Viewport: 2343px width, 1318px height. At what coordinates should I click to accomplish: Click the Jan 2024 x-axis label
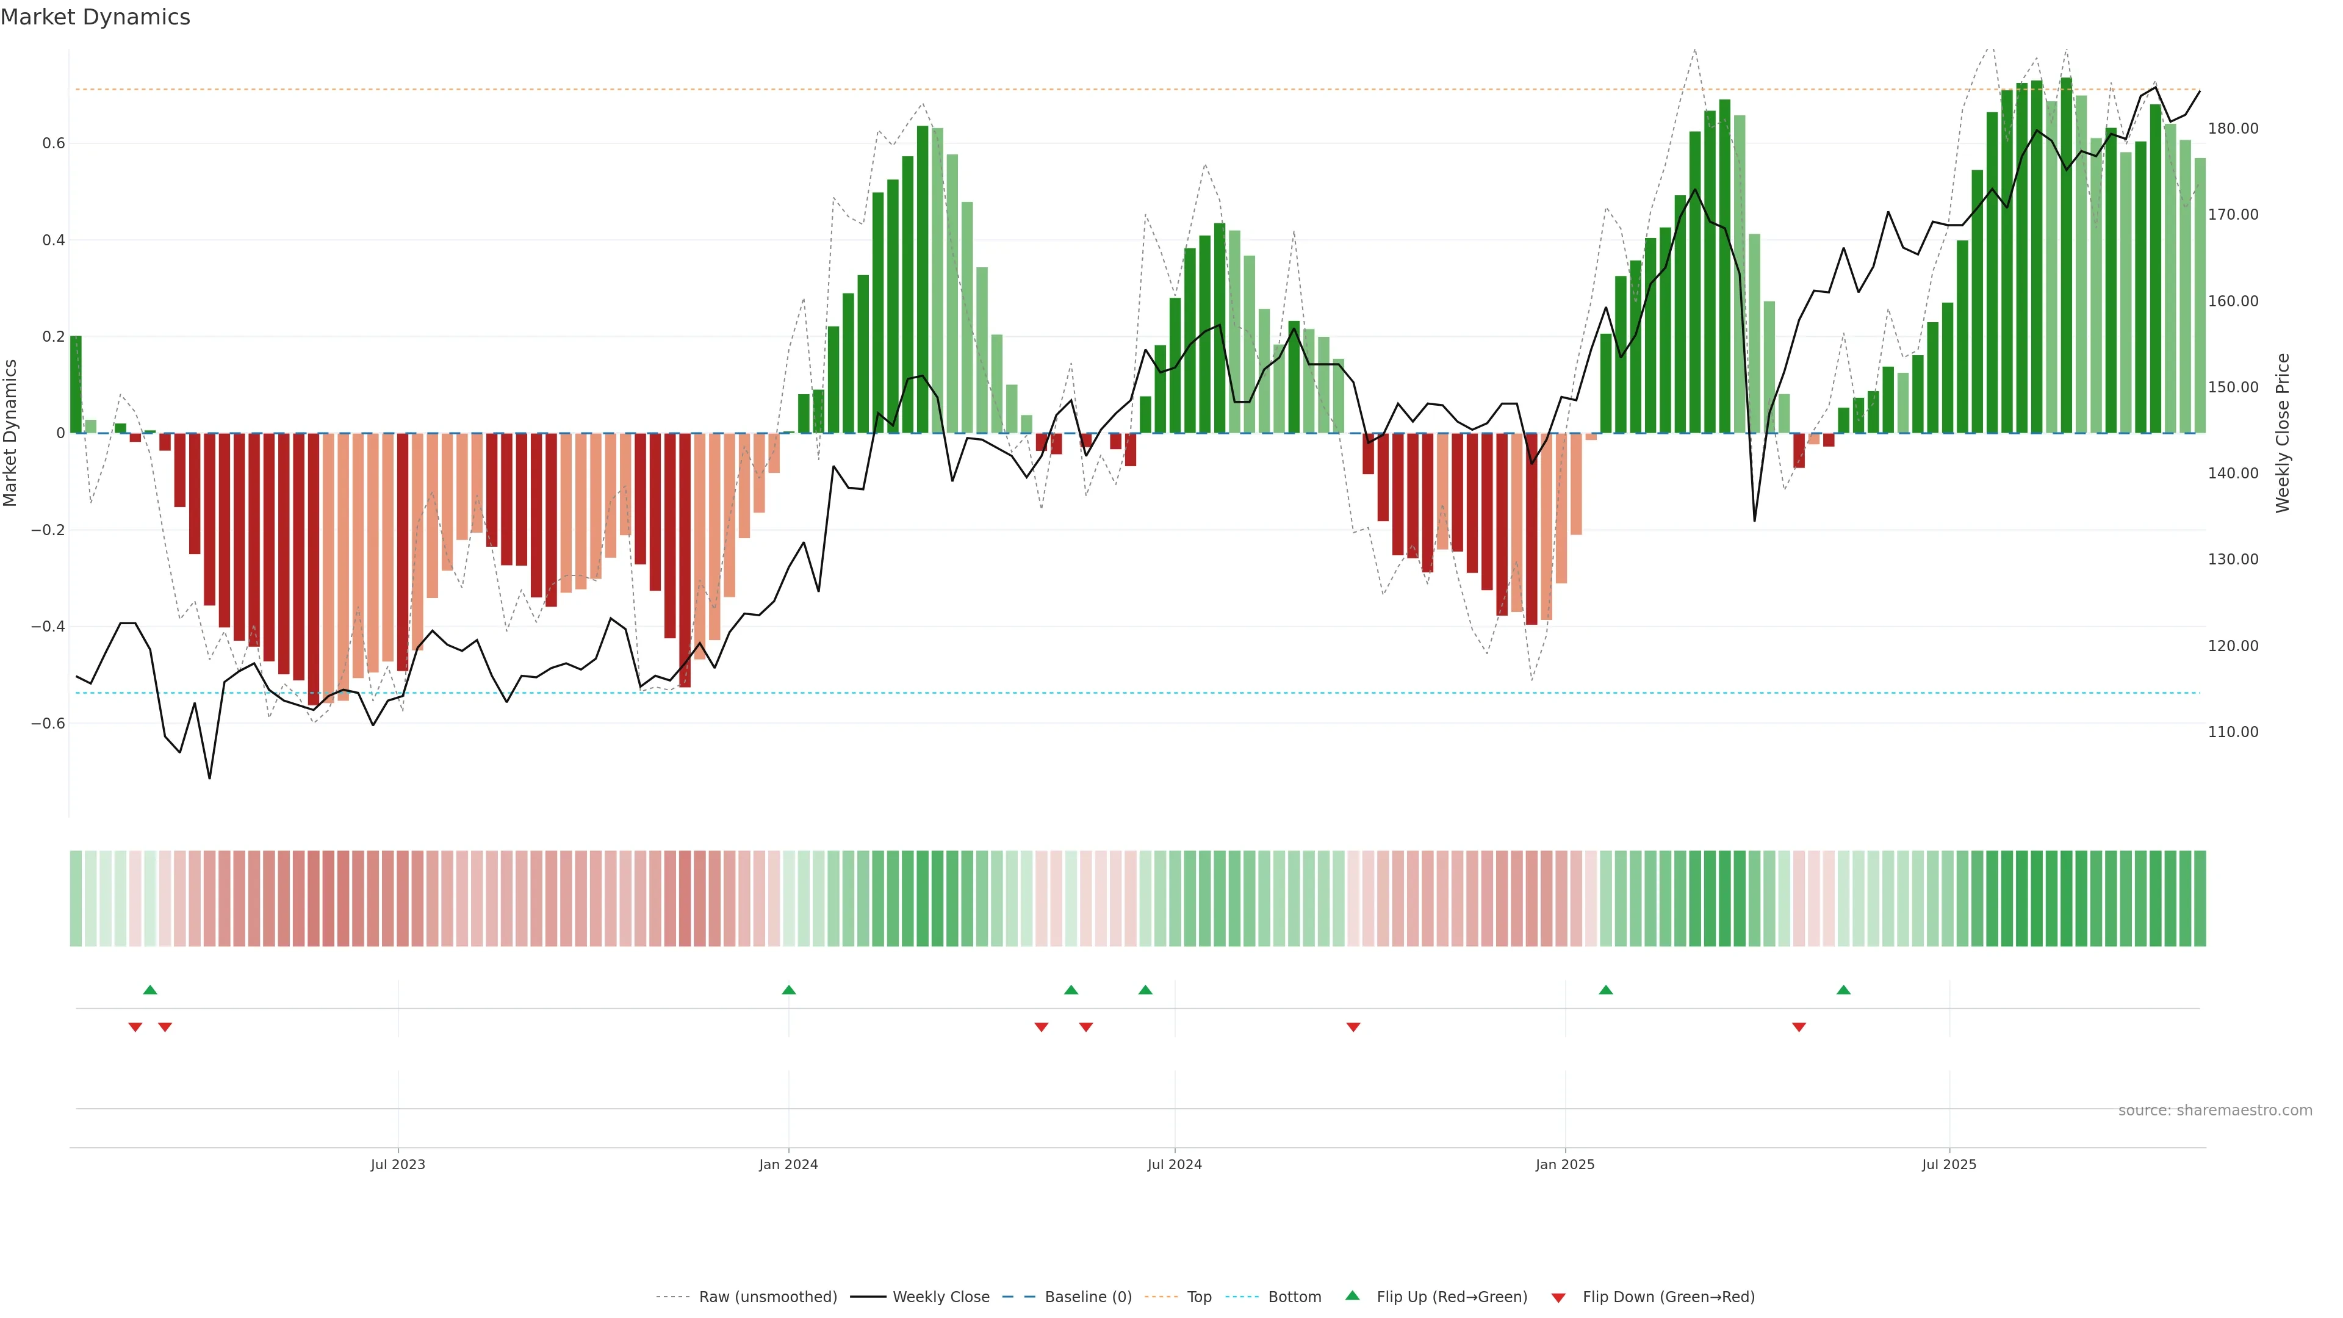pos(788,1164)
